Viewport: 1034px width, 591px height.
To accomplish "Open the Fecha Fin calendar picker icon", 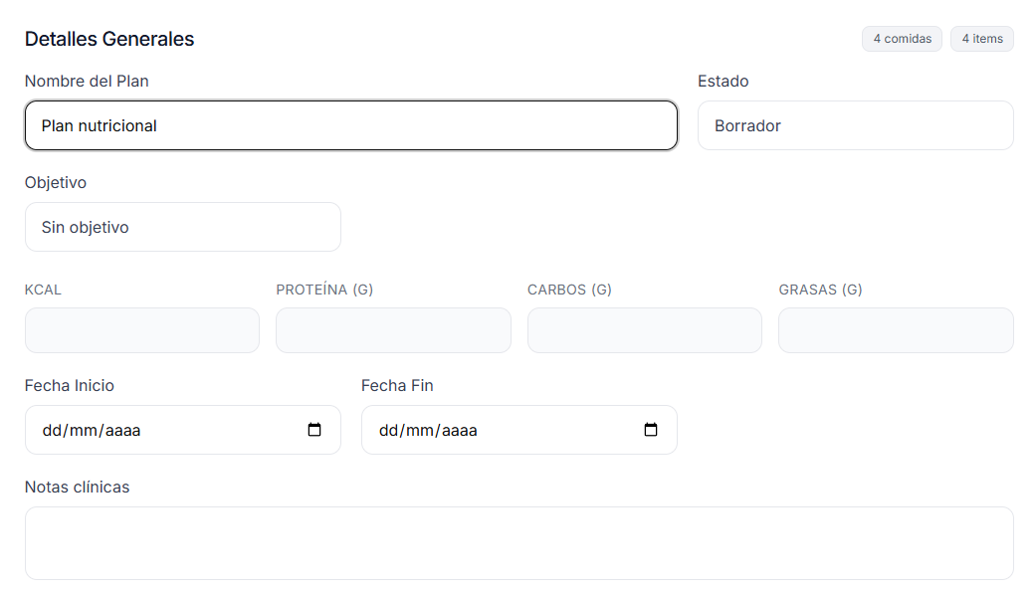I will tap(651, 431).
